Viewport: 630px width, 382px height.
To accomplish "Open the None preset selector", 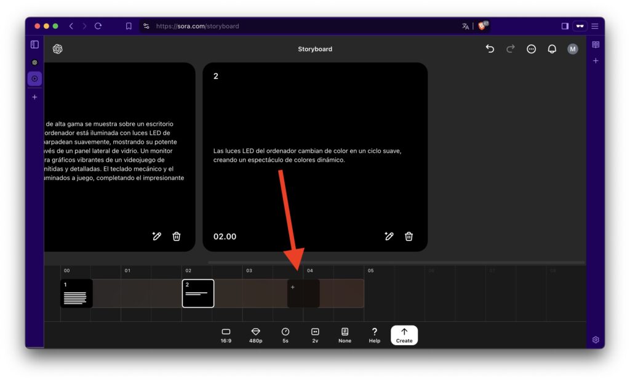I will [x=345, y=335].
